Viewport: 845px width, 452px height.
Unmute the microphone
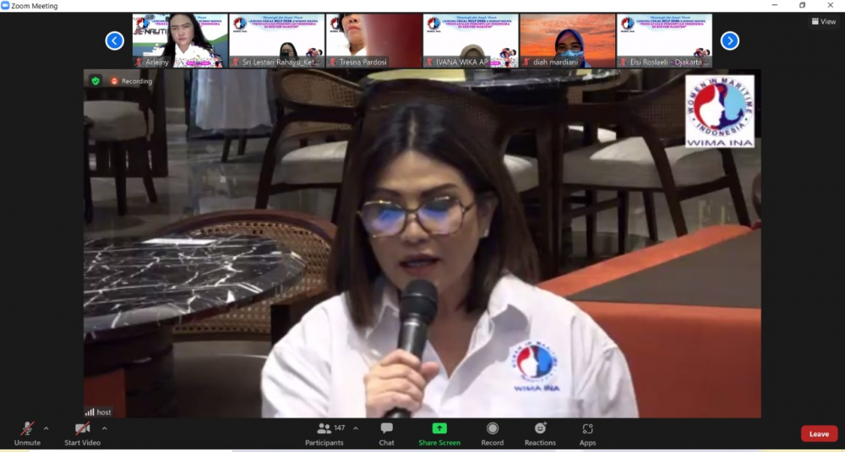click(x=27, y=433)
